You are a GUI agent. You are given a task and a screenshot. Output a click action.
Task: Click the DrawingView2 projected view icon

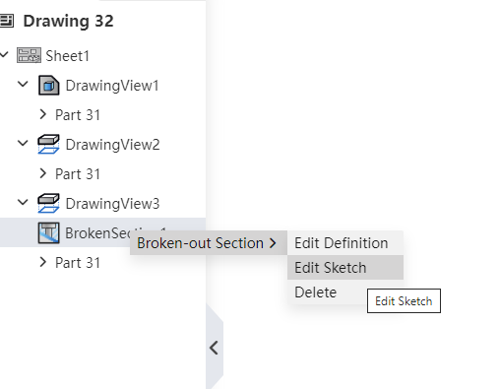[48, 144]
